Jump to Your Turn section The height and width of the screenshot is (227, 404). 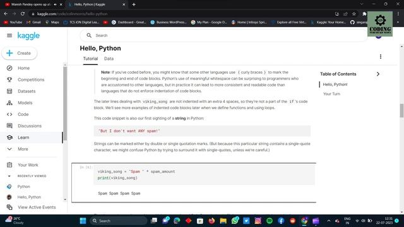[331, 94]
